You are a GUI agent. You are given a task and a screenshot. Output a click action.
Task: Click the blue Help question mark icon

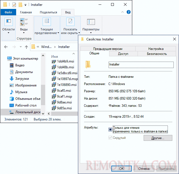(129, 12)
